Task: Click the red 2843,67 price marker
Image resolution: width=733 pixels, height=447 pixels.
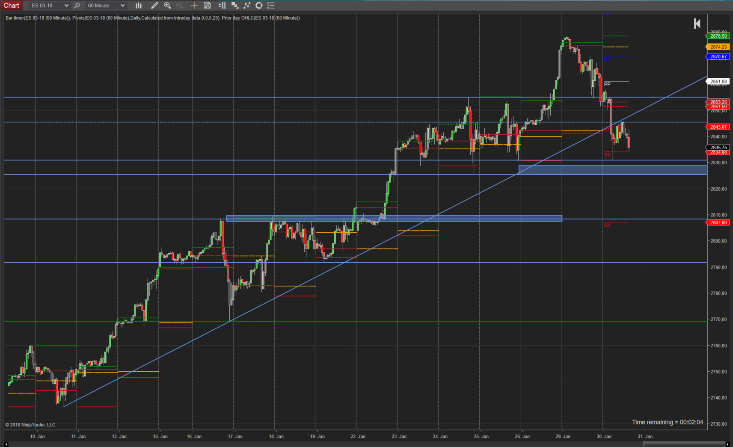Action: (718, 127)
